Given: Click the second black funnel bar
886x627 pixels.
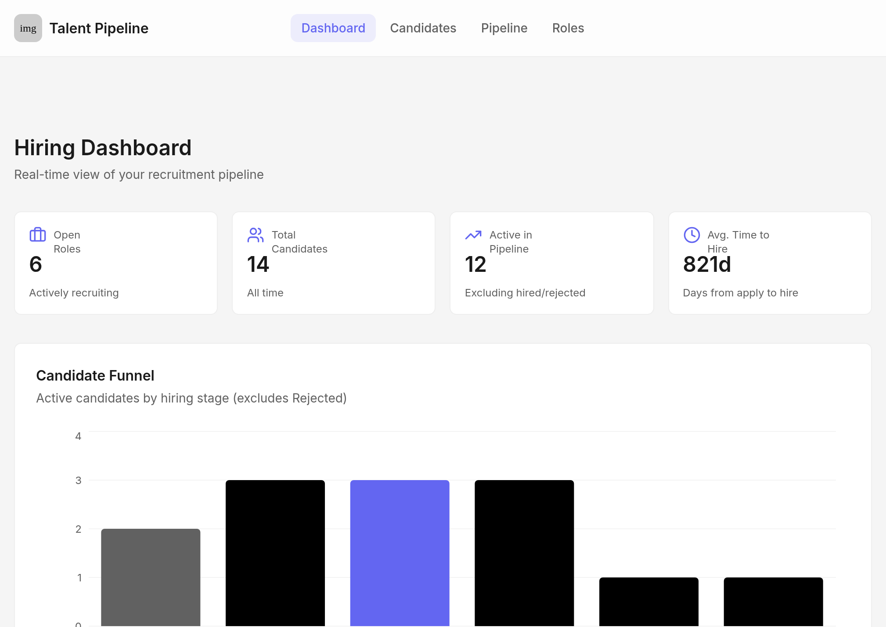Looking at the screenshot, I should click(x=275, y=553).
